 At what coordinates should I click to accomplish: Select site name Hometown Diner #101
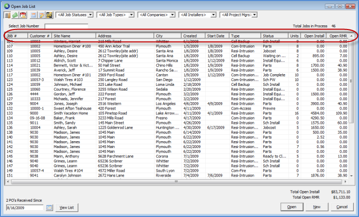click(x=72, y=75)
